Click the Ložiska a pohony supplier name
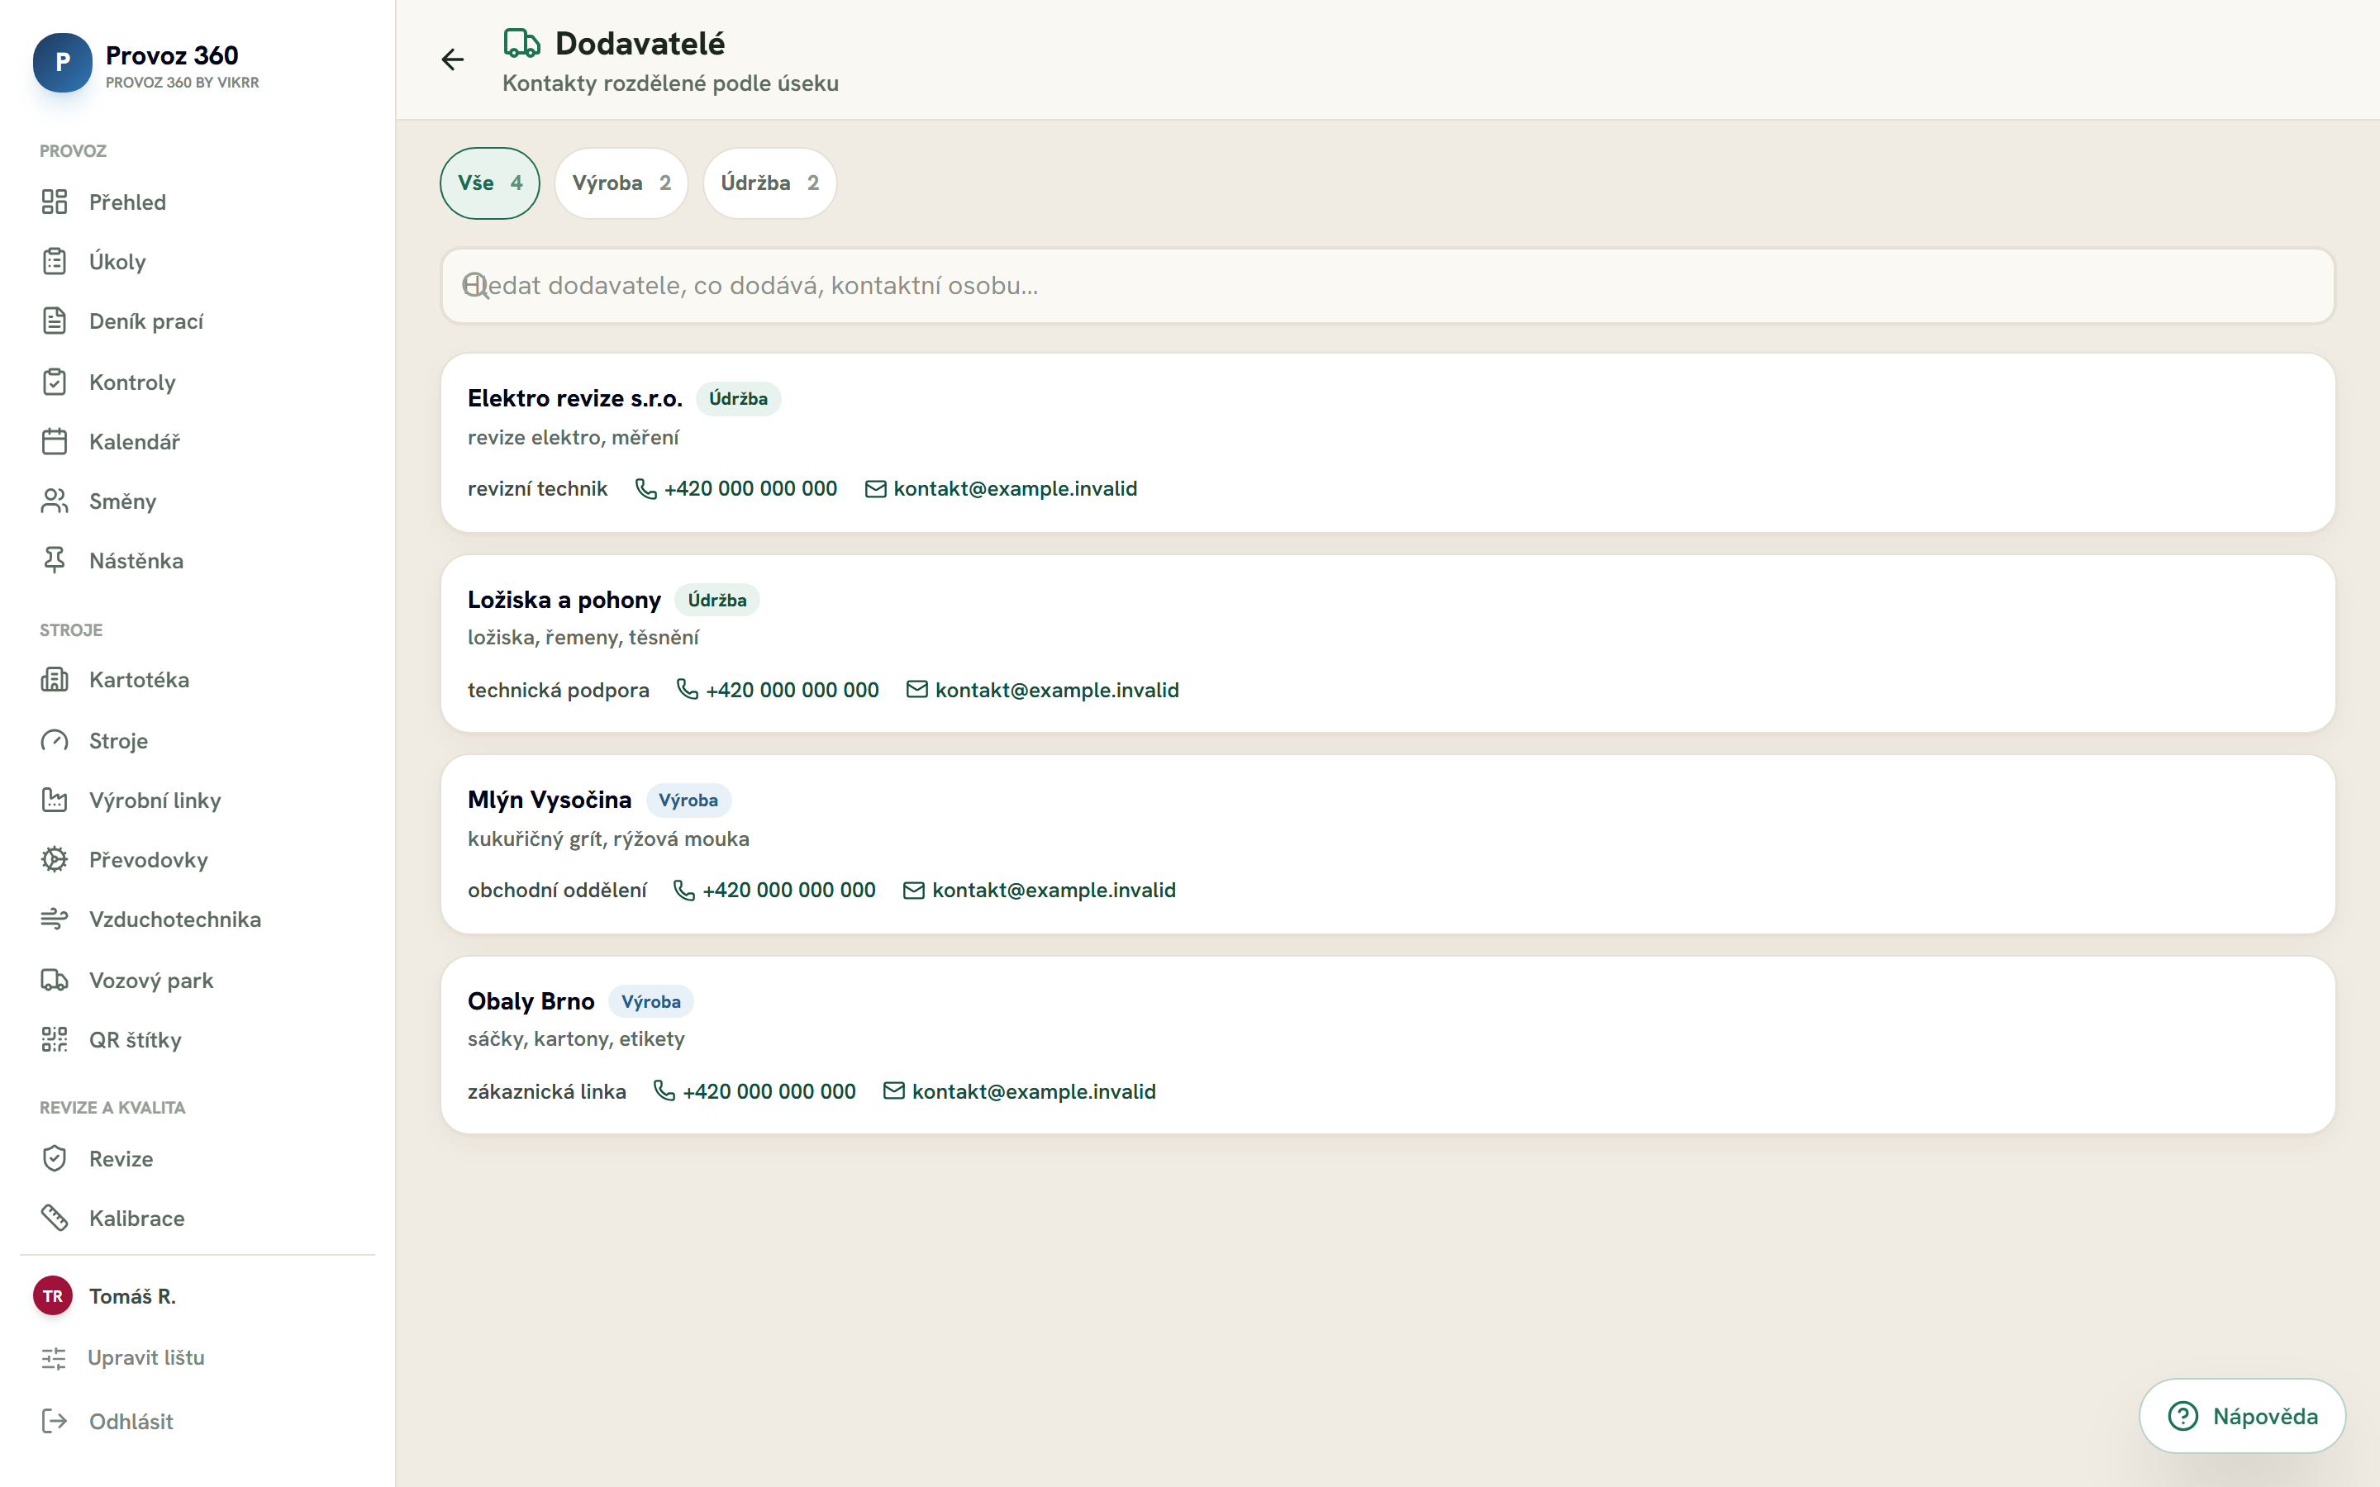The width and height of the screenshot is (2380, 1487). coord(564,600)
